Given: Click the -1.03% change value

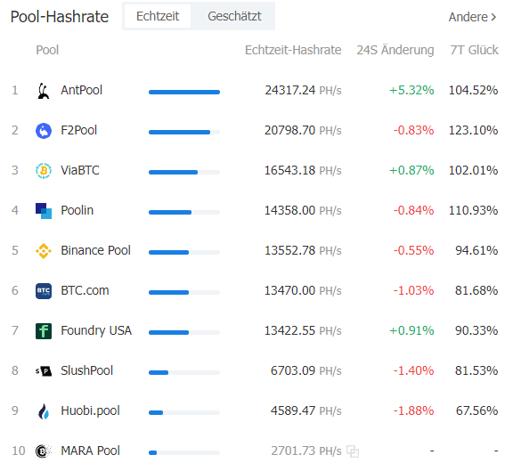Looking at the screenshot, I should pyautogui.click(x=413, y=290).
